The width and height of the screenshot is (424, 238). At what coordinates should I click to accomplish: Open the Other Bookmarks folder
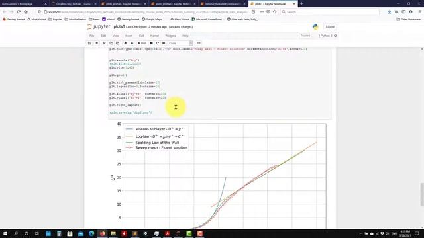409,19
